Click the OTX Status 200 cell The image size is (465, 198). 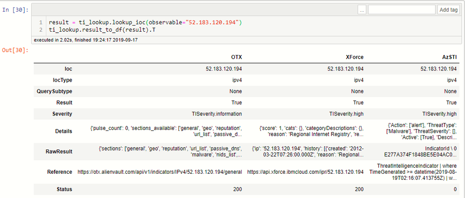pyautogui.click(x=237, y=189)
